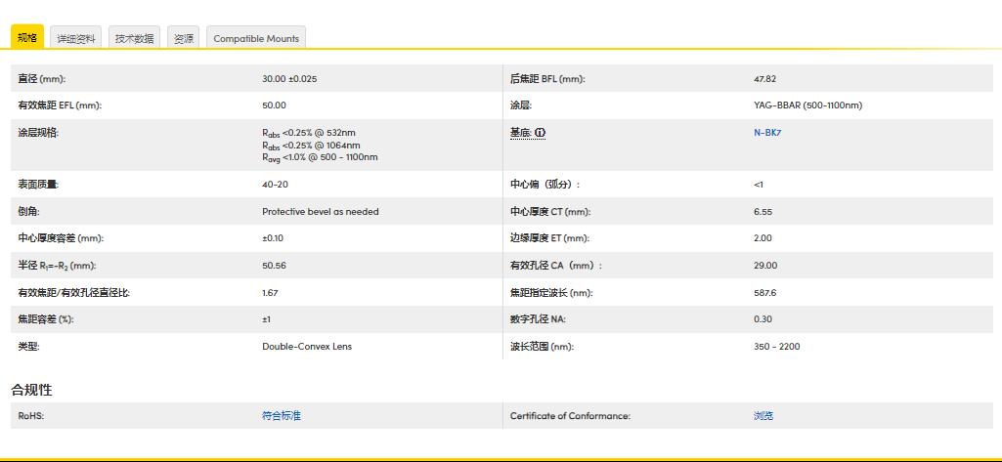The width and height of the screenshot is (1002, 462).
Task: Click the Double-Convex Lens type value
Action: [x=307, y=347]
